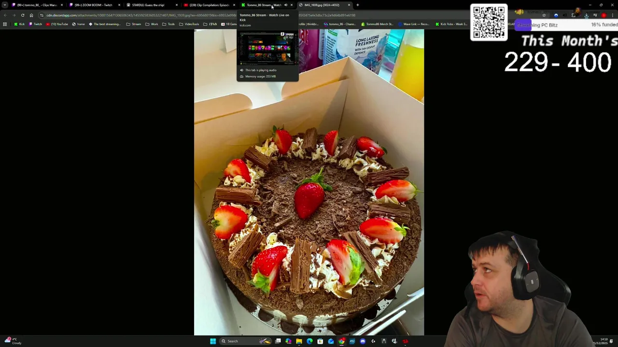Open Google Chrome from the taskbar

point(341,341)
